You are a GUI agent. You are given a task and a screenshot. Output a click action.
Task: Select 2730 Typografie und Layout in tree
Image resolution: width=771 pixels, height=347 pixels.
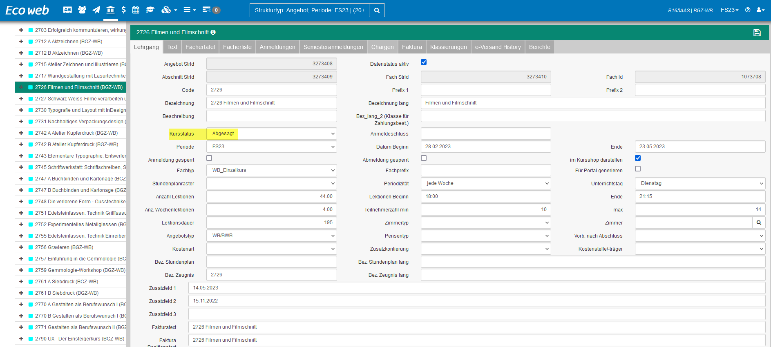coord(80,110)
